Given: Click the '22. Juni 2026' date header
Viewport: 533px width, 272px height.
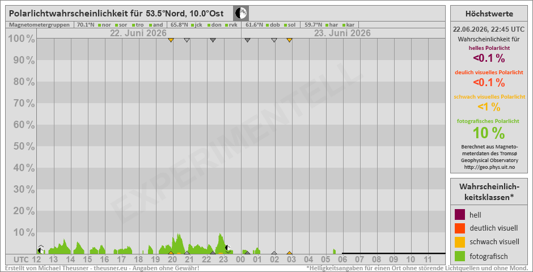Looking at the screenshot, I should (138, 33).
